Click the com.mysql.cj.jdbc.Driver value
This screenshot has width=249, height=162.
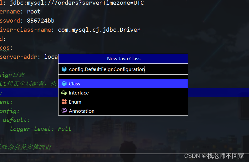click(x=99, y=30)
